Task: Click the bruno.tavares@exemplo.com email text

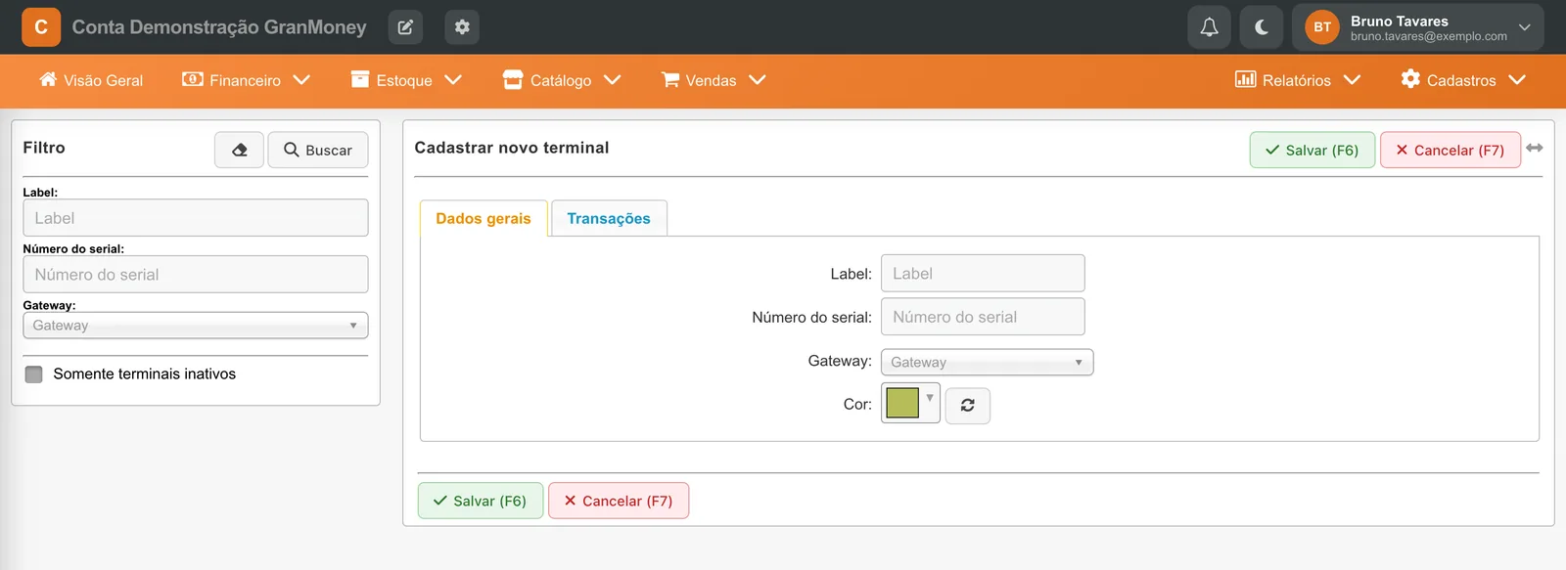Action: click(1429, 36)
